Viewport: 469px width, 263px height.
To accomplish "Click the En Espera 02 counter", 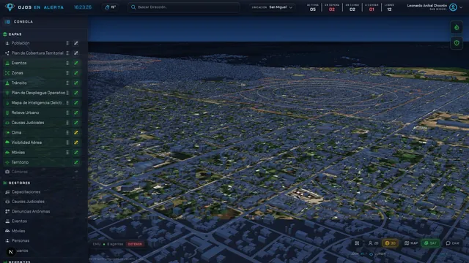I will coord(332,7).
